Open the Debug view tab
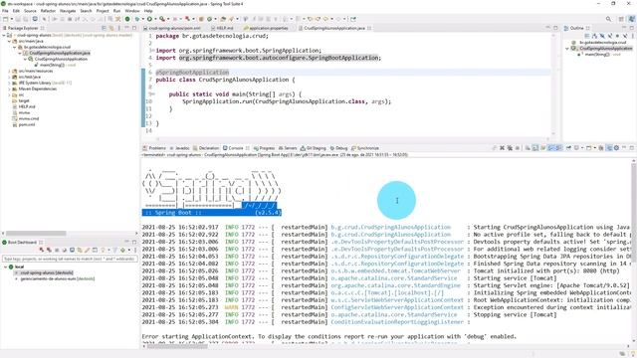This screenshot has height=358, width=637. (x=338, y=148)
